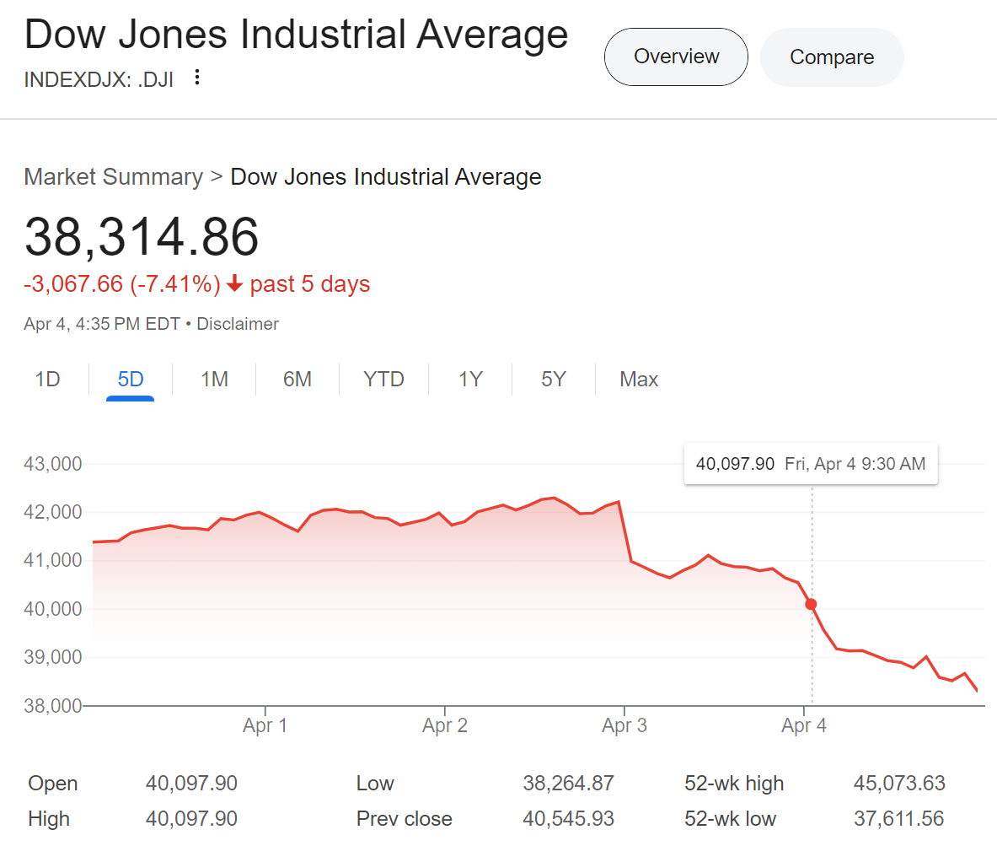Open the Market Summary breadcrumb link
Screen dimensions: 997x846
pyautogui.click(x=114, y=177)
